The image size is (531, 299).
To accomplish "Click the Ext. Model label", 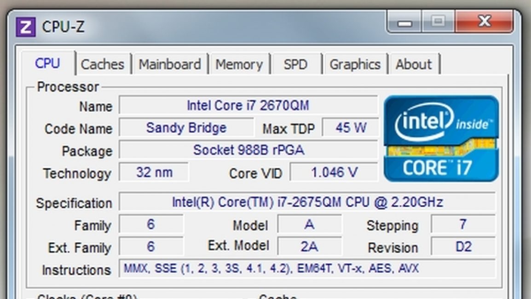I will [x=238, y=246].
